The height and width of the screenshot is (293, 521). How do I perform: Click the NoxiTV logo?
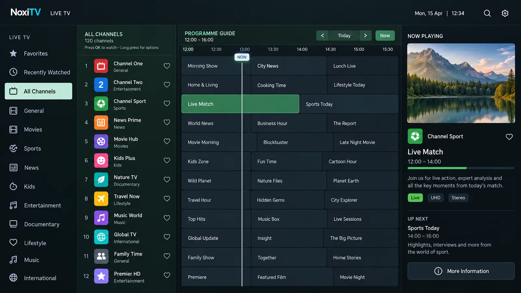26,12
